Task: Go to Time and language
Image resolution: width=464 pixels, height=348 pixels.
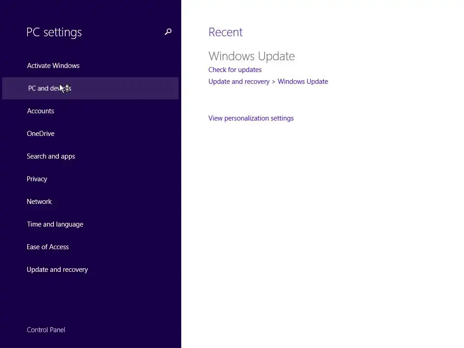Action: [x=55, y=224]
